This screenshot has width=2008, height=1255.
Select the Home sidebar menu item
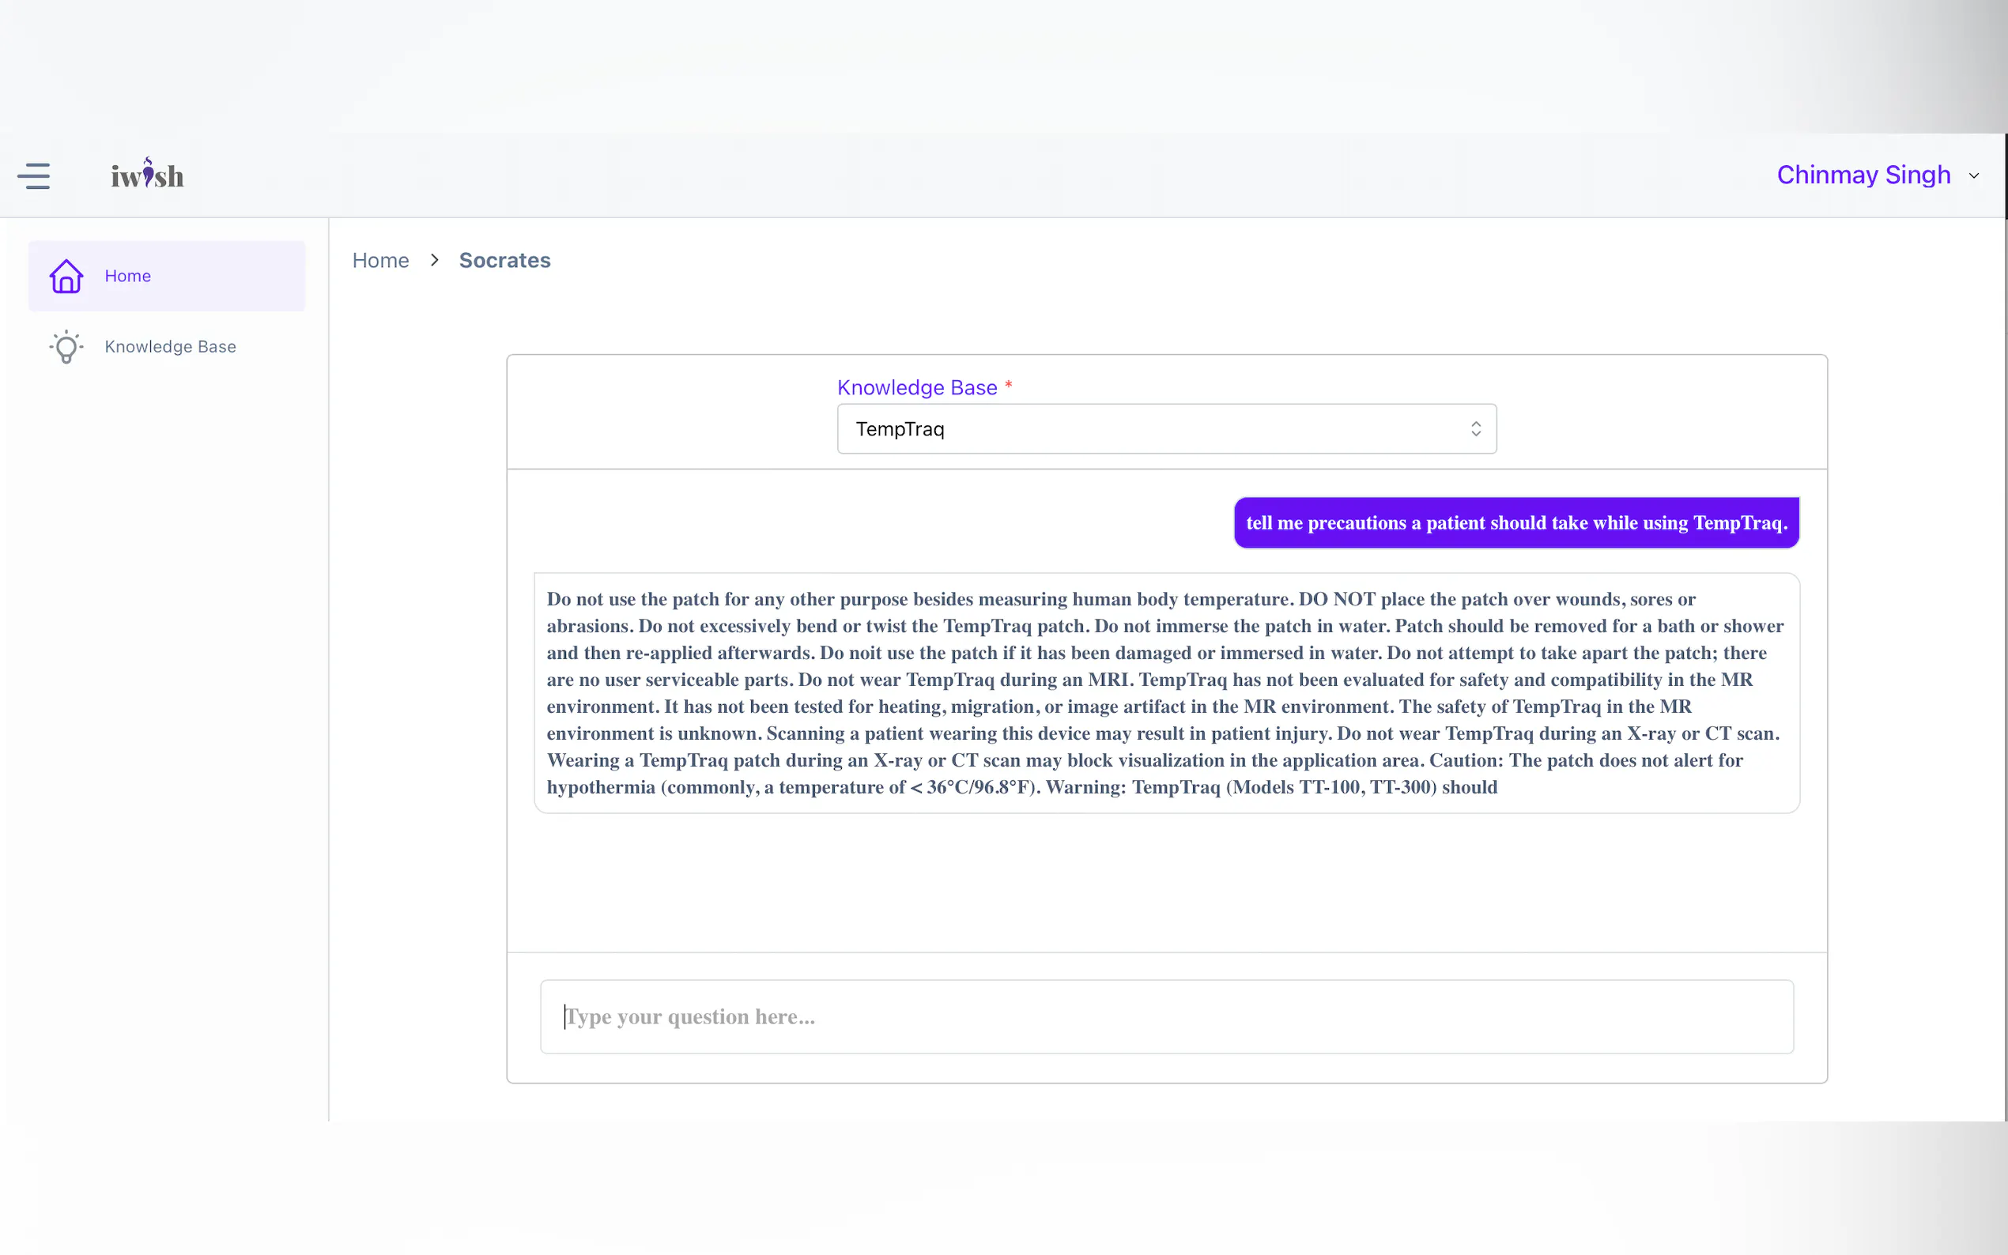click(x=166, y=277)
